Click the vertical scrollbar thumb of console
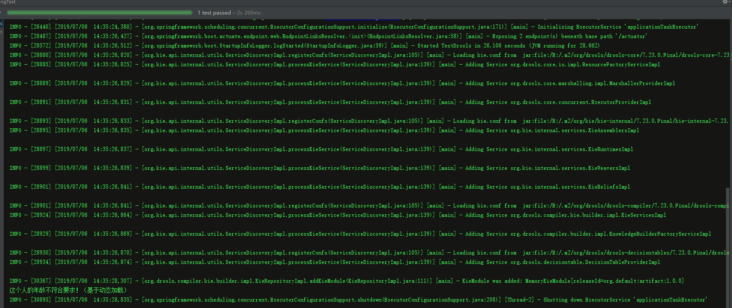This screenshot has width=732, height=308. pos(728,247)
